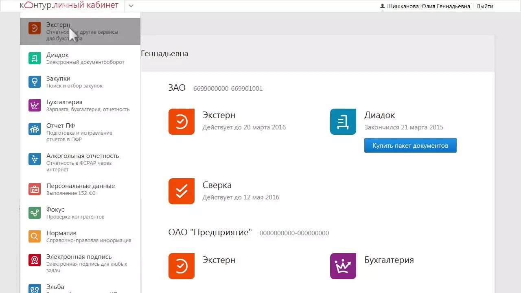The image size is (521, 293).
Task: Choose the Электронная подпись menu title
Action: [x=79, y=257]
